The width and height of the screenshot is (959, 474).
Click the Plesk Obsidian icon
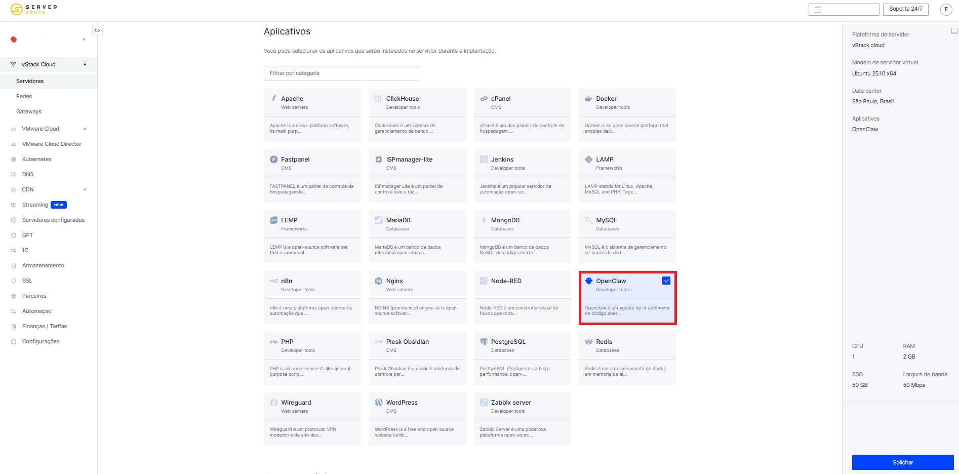pyautogui.click(x=378, y=342)
